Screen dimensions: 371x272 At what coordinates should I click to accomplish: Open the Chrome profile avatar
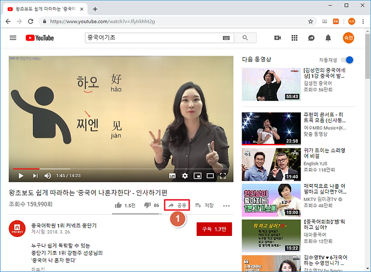pos(351,22)
